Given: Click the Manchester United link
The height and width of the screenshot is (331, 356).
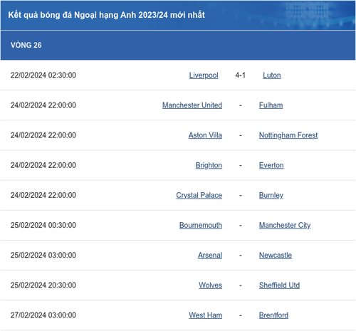Looking at the screenshot, I should click(x=192, y=105).
